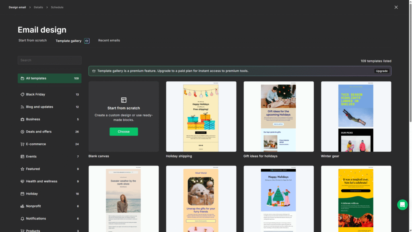Click the Business briefcase icon
This screenshot has height=232, width=412.
pos(23,120)
